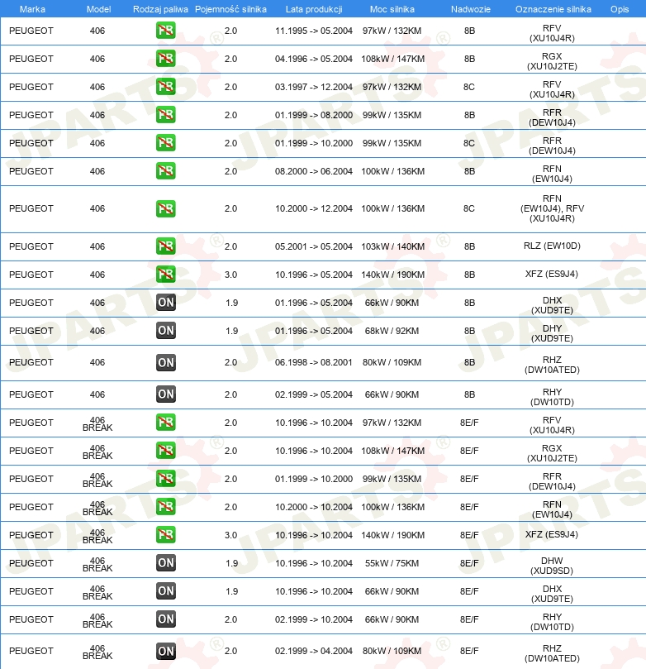Screen dimensions: 646x669
Task: Click ON diesel icon in 02.1999 -> 04.2004 row
Action: [166, 651]
